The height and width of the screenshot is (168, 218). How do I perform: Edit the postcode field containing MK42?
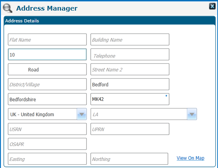click(130, 99)
